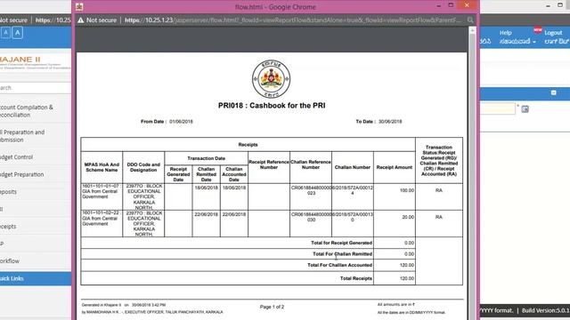This screenshot has width=570, height=320.
Task: Open the calendar date picker icon
Action: 525,108
